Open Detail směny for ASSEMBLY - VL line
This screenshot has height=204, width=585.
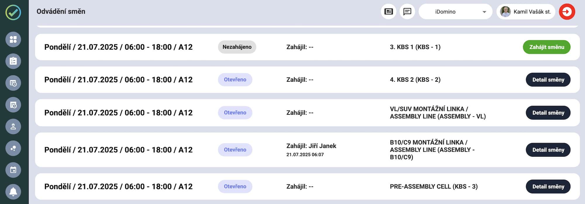pyautogui.click(x=548, y=113)
